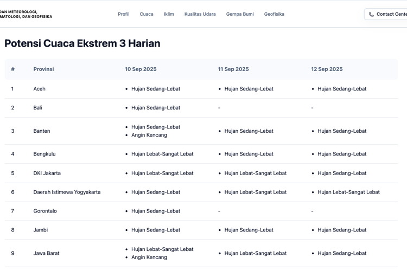Open the Geofisika menu
This screenshot has height=271, width=407.
[x=274, y=14]
